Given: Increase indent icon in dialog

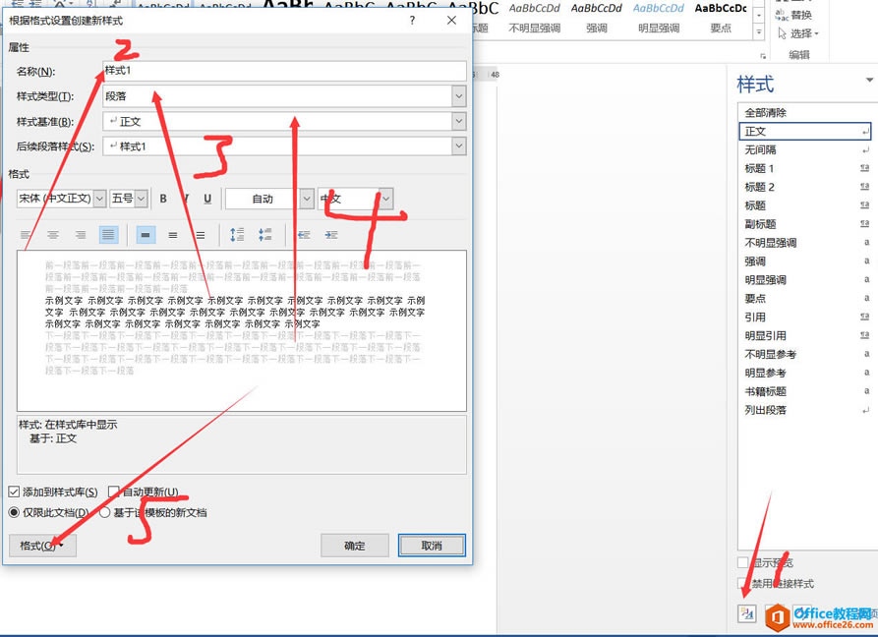Looking at the screenshot, I should [x=331, y=235].
